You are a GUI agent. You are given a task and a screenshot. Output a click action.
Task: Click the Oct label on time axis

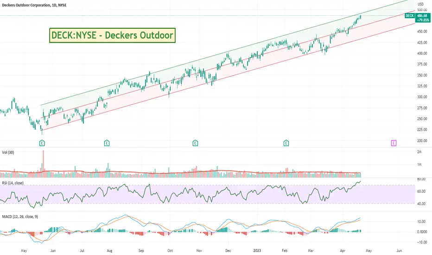click(x=170, y=251)
